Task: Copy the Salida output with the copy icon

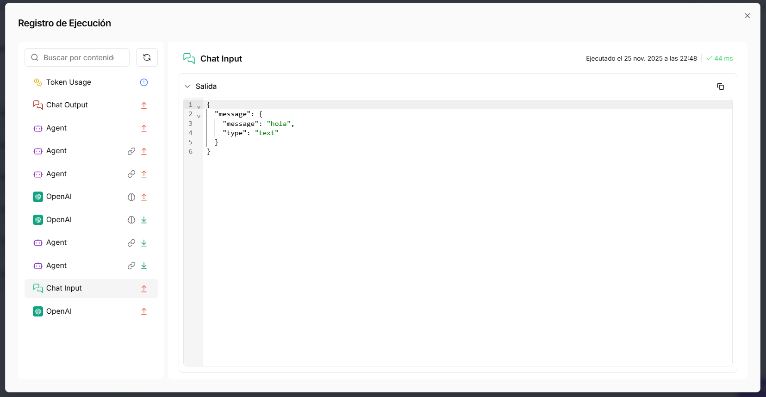Action: click(x=720, y=87)
